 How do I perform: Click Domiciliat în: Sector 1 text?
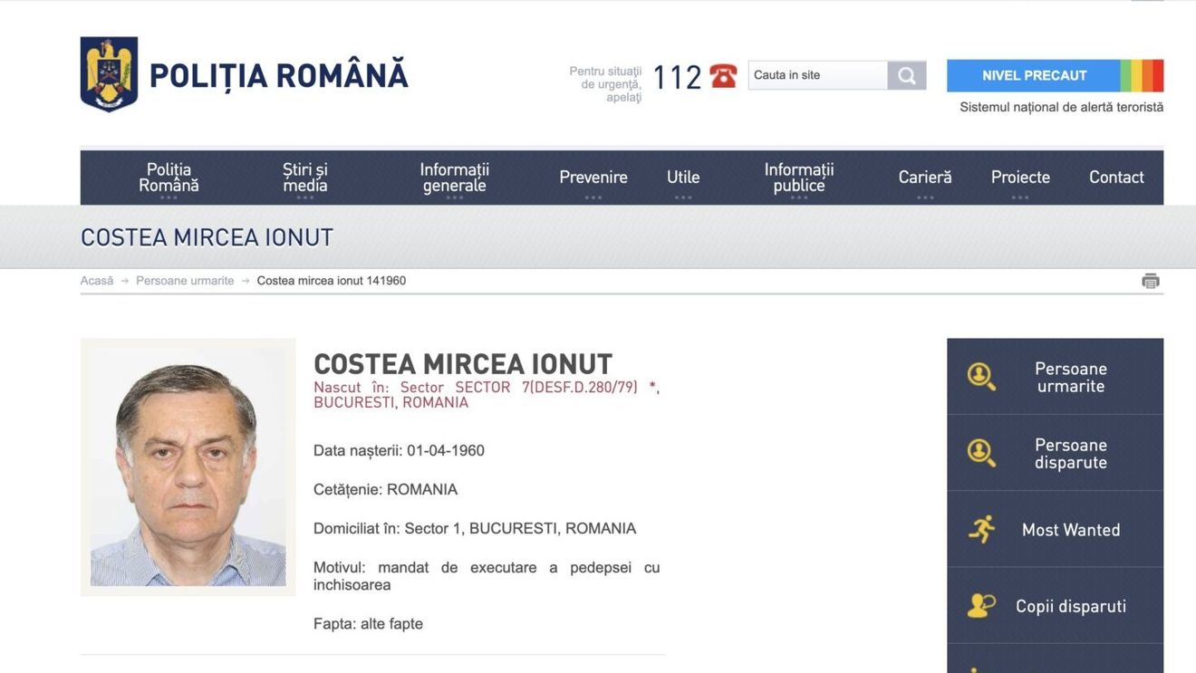[x=475, y=528]
